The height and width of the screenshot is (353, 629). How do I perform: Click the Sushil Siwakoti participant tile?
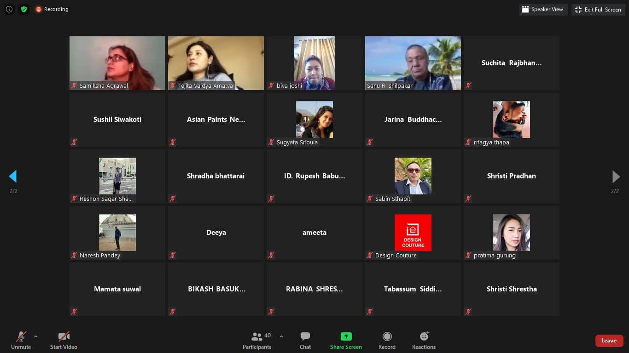[117, 120]
